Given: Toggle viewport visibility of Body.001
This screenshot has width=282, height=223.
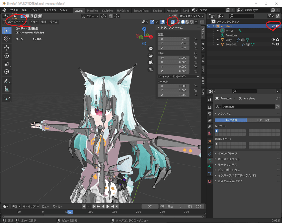Looking at the screenshot, I should coord(273,44).
